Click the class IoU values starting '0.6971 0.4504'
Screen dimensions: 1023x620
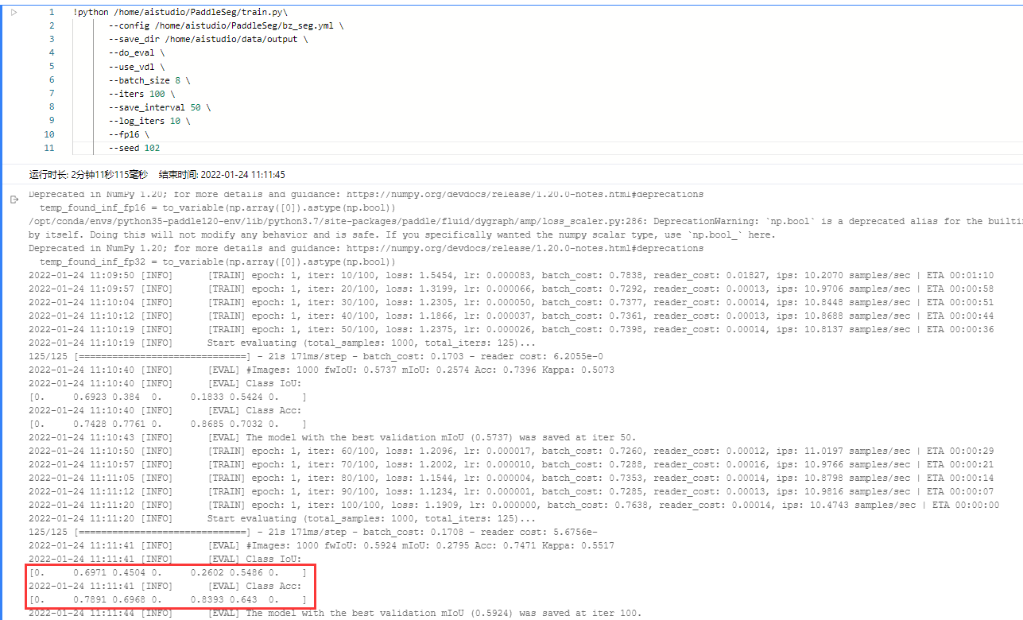pos(167,572)
